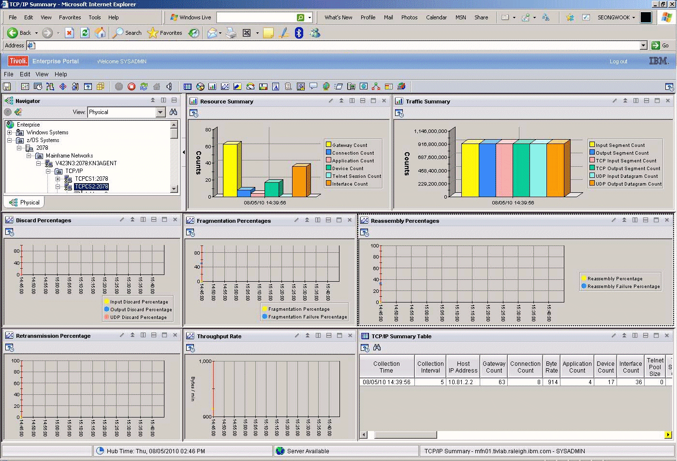677x461 pixels.
Task: Click the IE Print icon
Action: [231, 33]
